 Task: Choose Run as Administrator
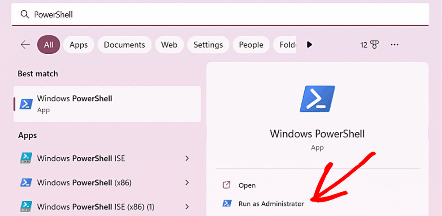(271, 203)
